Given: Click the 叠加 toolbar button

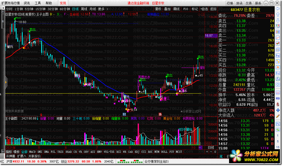Looking at the screenshot, I should pos(167,9).
